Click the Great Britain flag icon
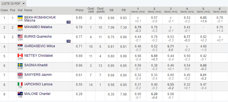Viewport: 228px width, 102px height. coord(20,74)
